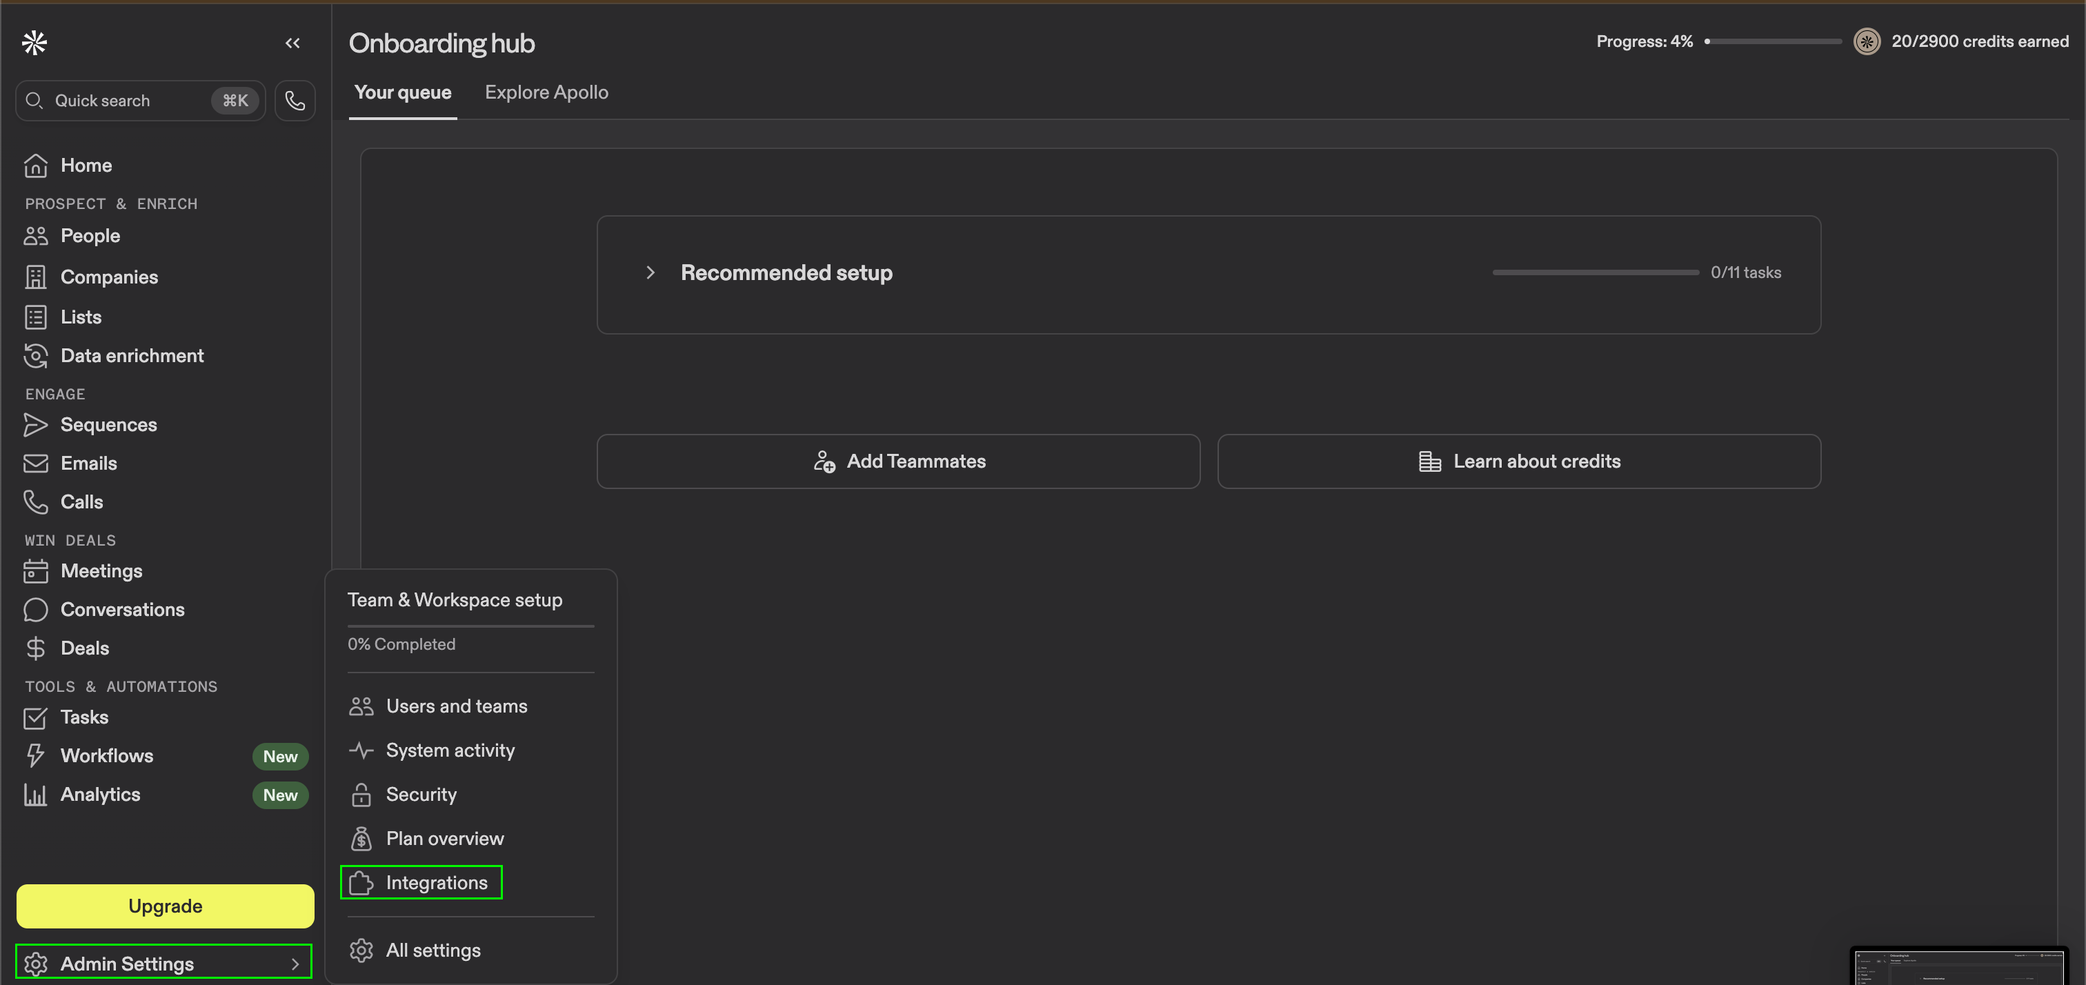
Task: Open Security settings in popup menu
Action: click(420, 795)
